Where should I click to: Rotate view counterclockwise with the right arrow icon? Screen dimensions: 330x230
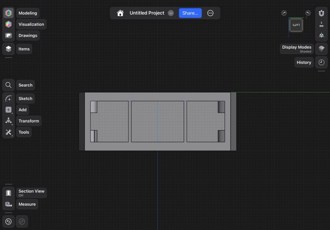tap(308, 13)
